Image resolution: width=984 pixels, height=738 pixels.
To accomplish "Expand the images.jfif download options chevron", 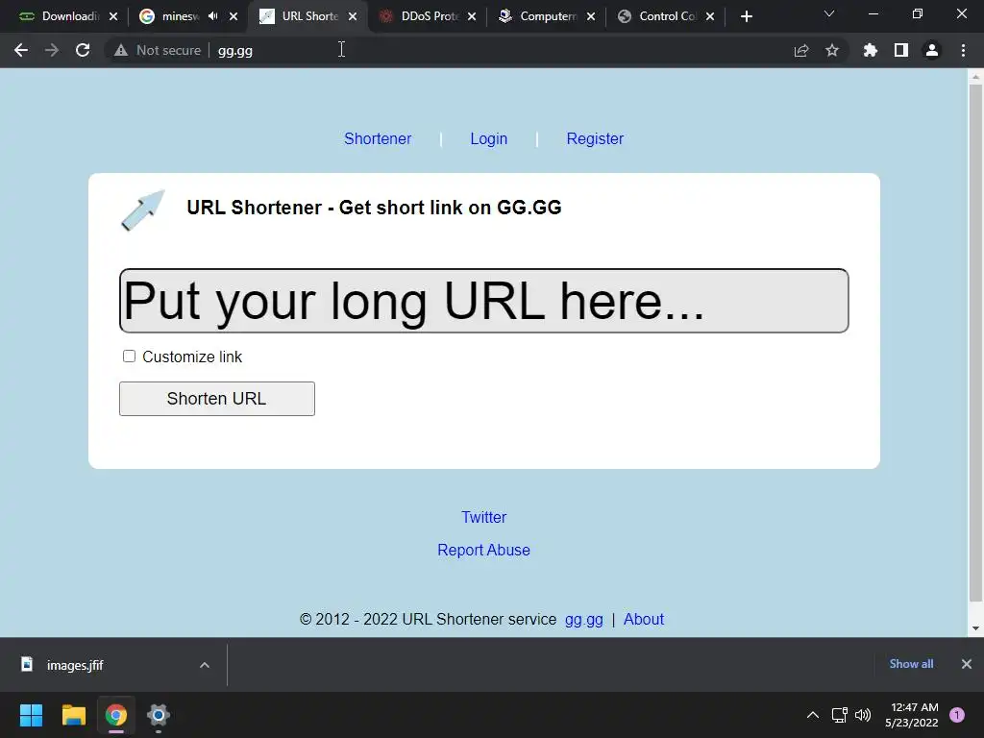I will (x=205, y=665).
